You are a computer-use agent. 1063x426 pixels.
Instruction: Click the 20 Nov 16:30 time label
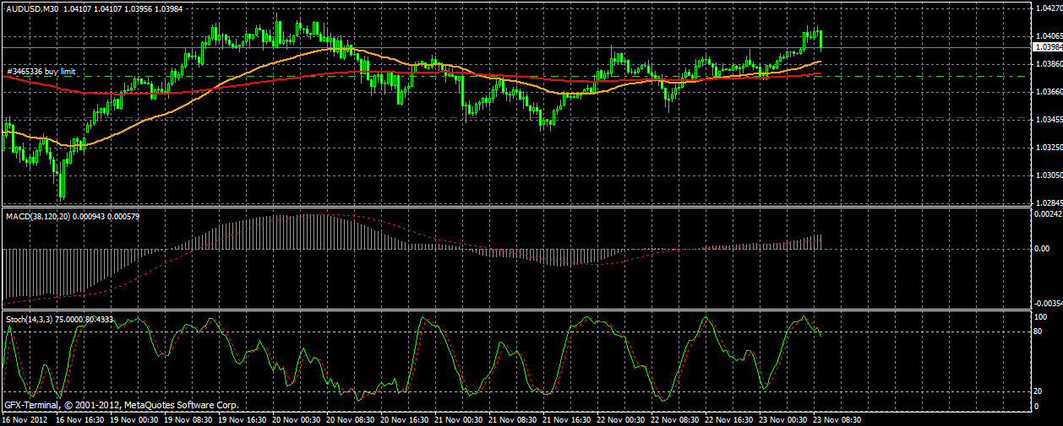point(406,418)
